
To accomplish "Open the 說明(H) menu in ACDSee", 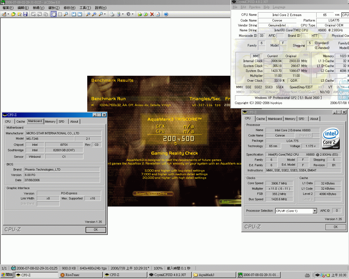I will [101, 8].
